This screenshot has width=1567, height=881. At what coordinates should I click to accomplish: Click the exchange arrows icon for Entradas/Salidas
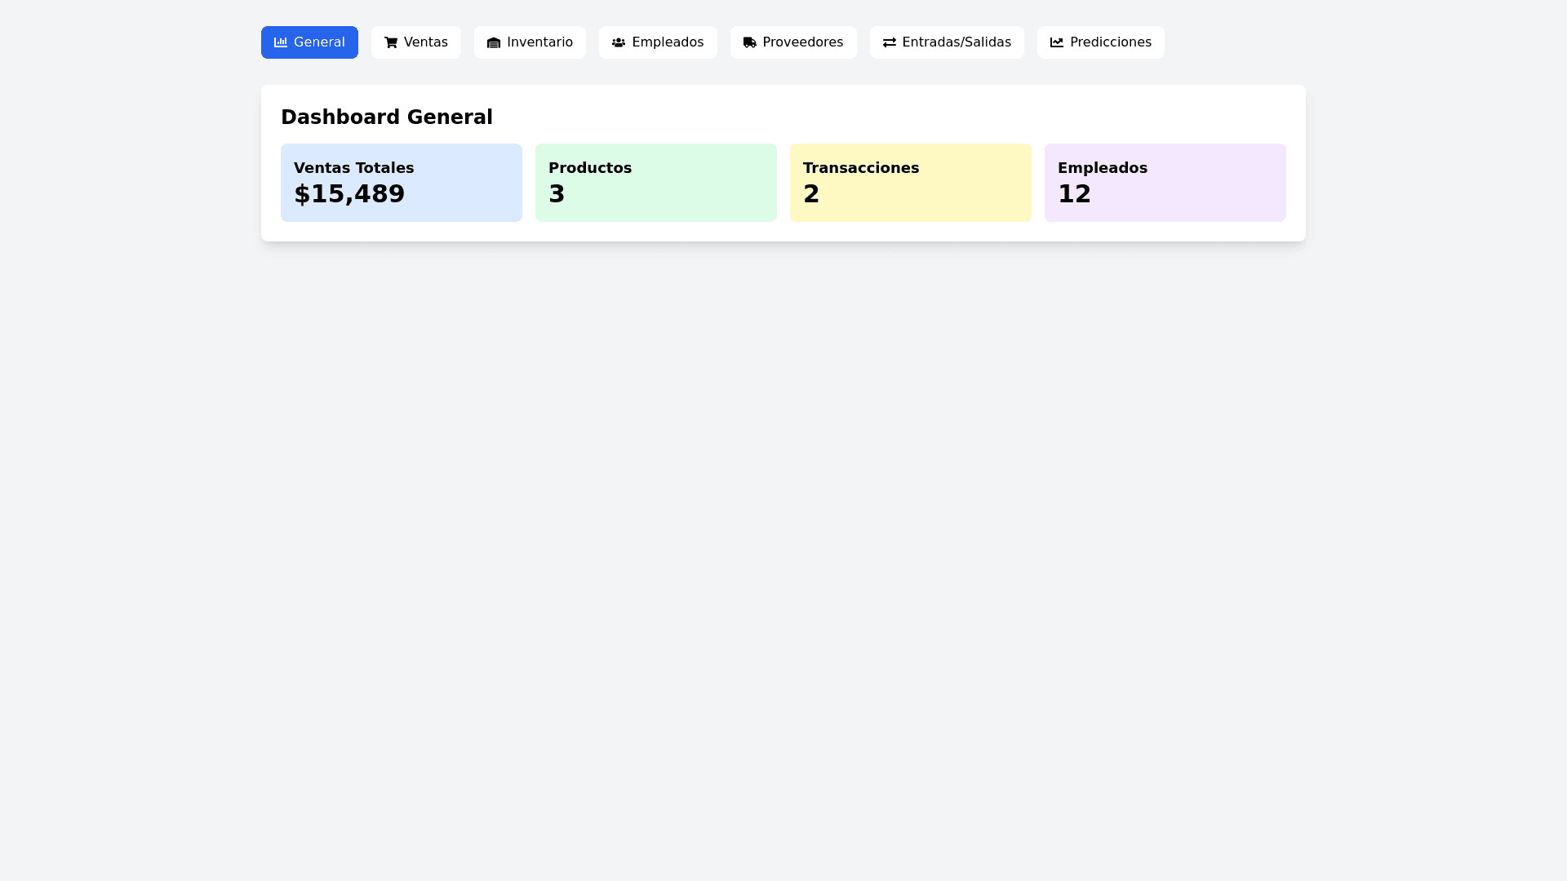point(890,42)
